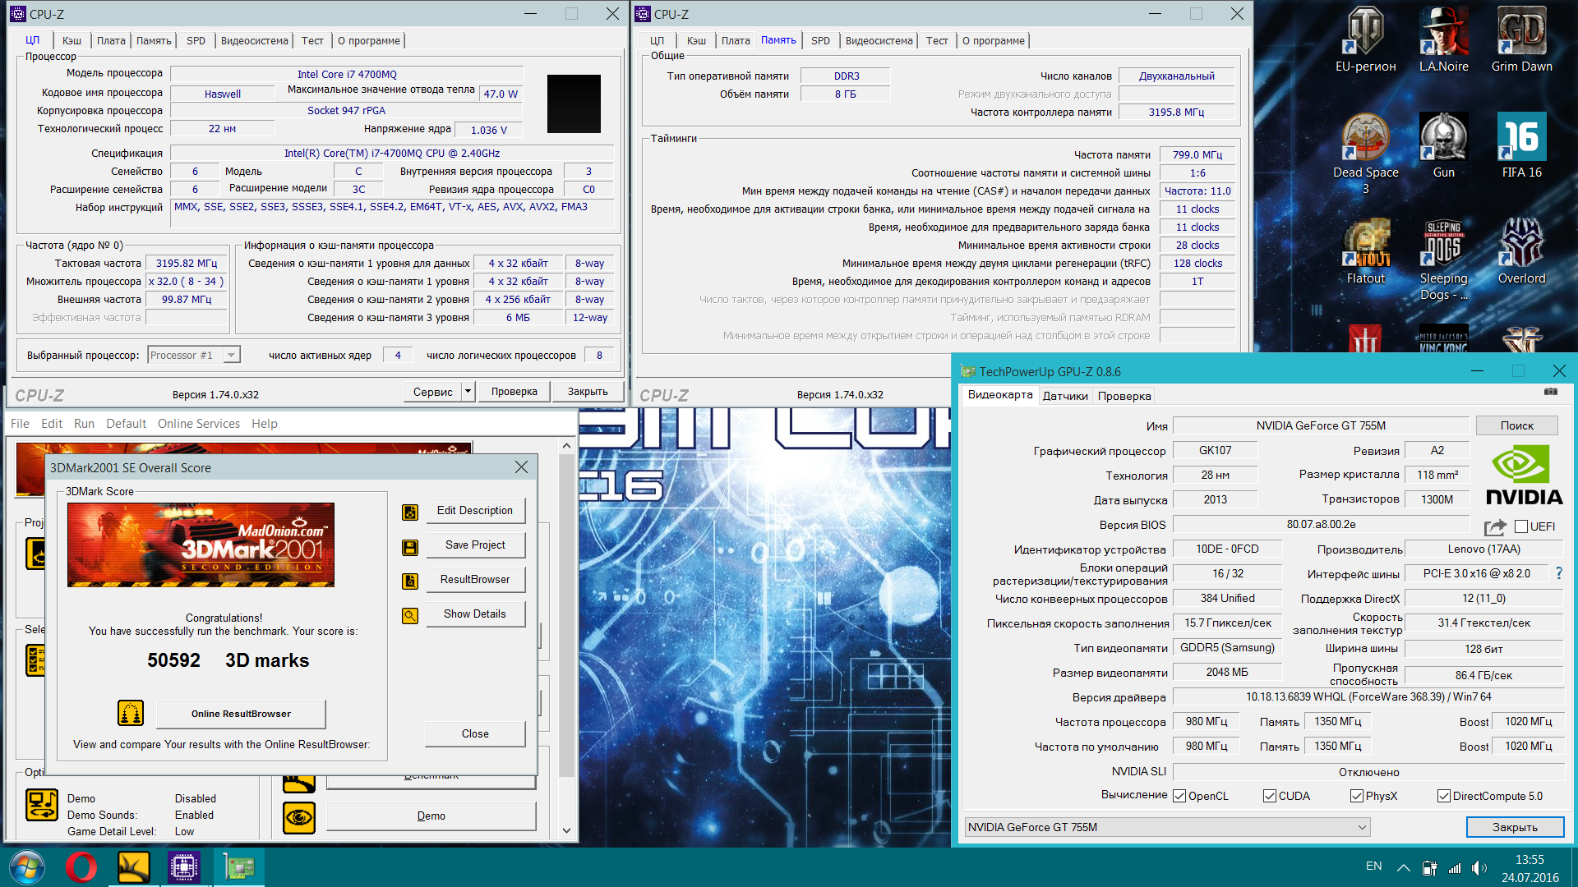The width and height of the screenshot is (1578, 887).
Task: Switch to Датчики tab in GPU-Z
Action: 1065,396
